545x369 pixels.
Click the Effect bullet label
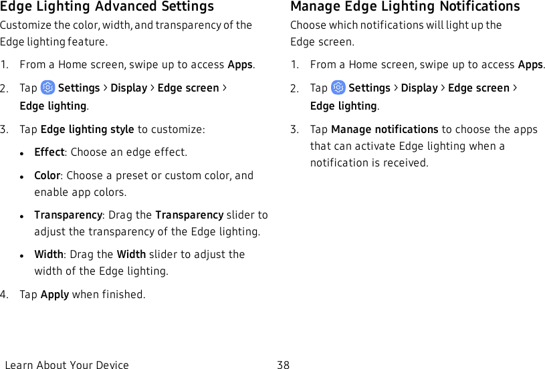(49, 152)
